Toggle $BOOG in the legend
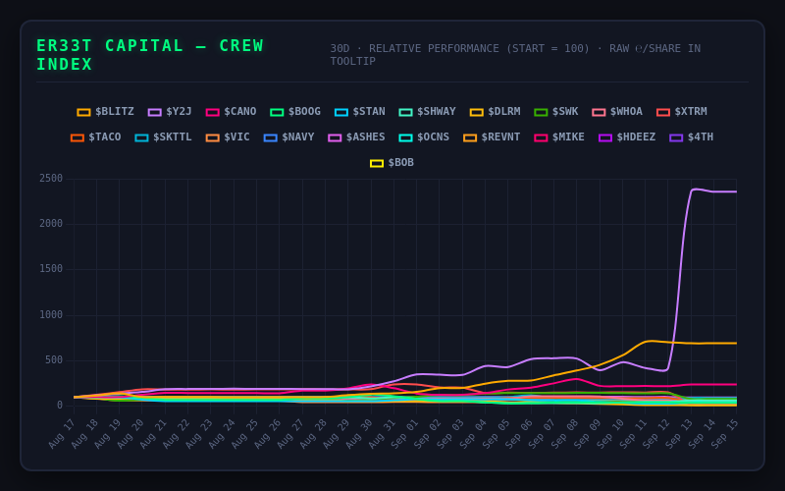The image size is (785, 491). [295, 112]
